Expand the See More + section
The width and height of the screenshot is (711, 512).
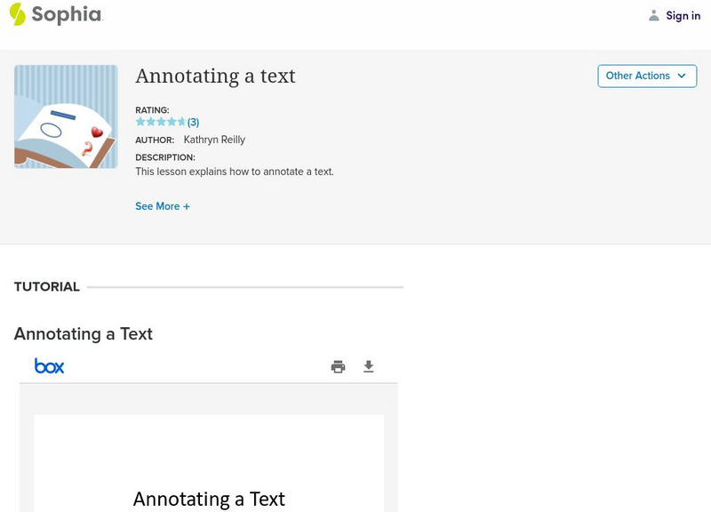pyautogui.click(x=163, y=206)
